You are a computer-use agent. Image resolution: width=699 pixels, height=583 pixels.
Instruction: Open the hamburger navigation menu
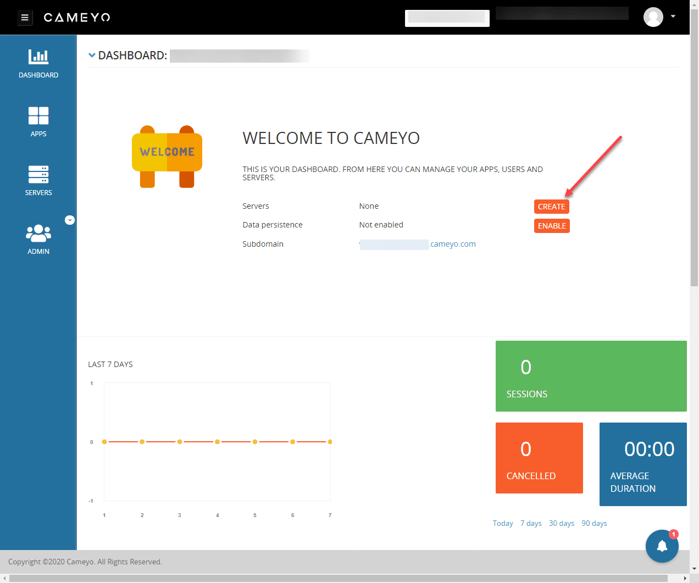(x=25, y=17)
